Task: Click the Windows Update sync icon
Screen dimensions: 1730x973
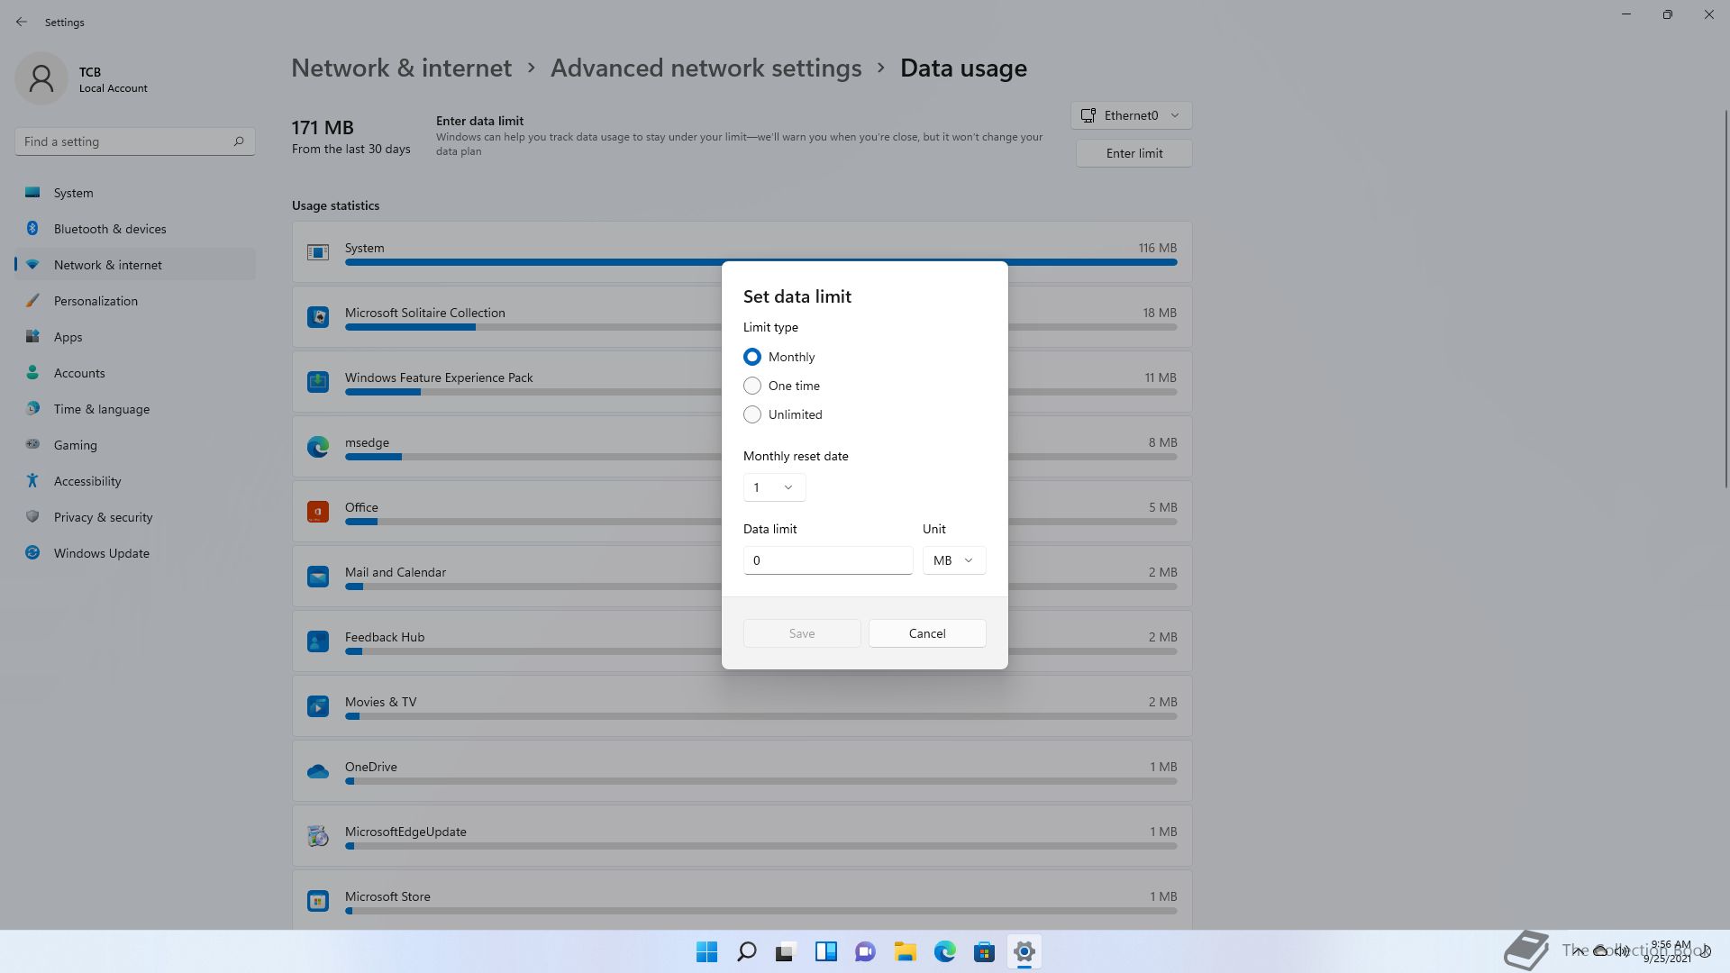Action: 32,552
